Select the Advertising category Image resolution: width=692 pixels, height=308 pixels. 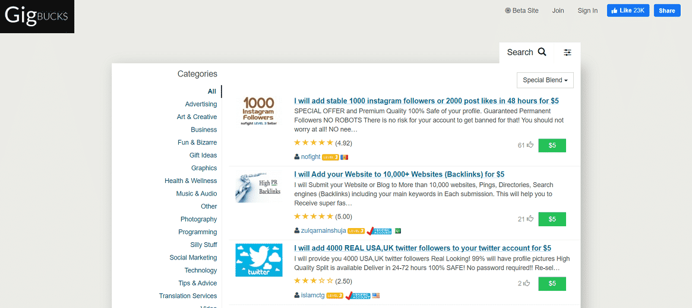click(x=201, y=104)
